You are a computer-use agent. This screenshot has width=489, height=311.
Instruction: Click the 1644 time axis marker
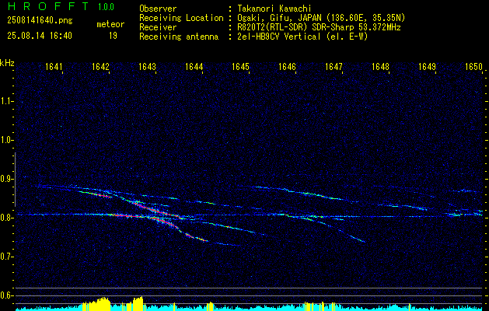(x=194, y=67)
